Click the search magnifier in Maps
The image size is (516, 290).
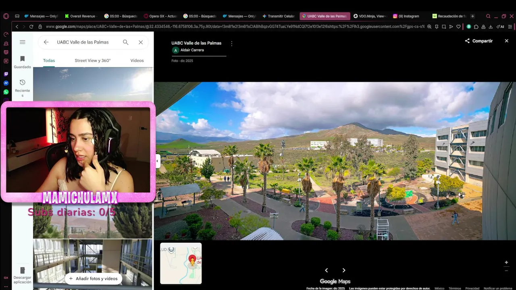pyautogui.click(x=125, y=42)
